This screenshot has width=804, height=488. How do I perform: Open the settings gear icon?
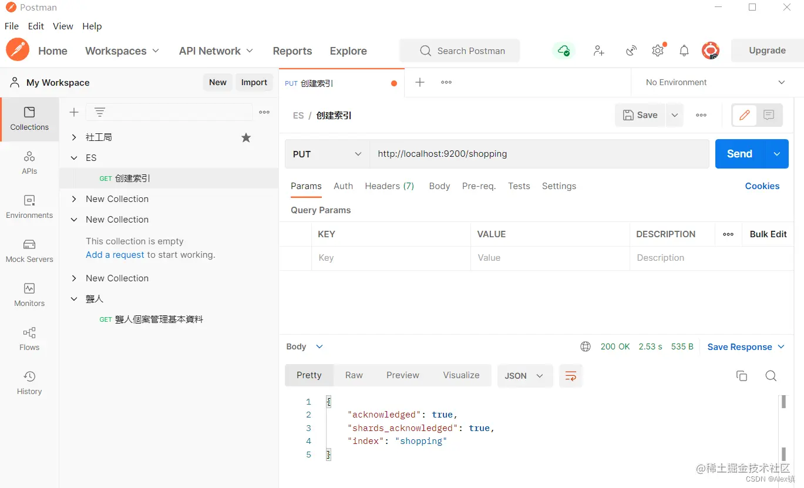658,51
